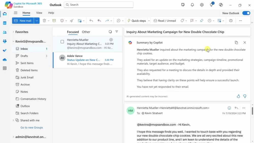Expand the Quick steps dropdown arrow

click(x=149, y=21)
